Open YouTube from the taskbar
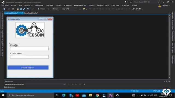 [x=77, y=95]
